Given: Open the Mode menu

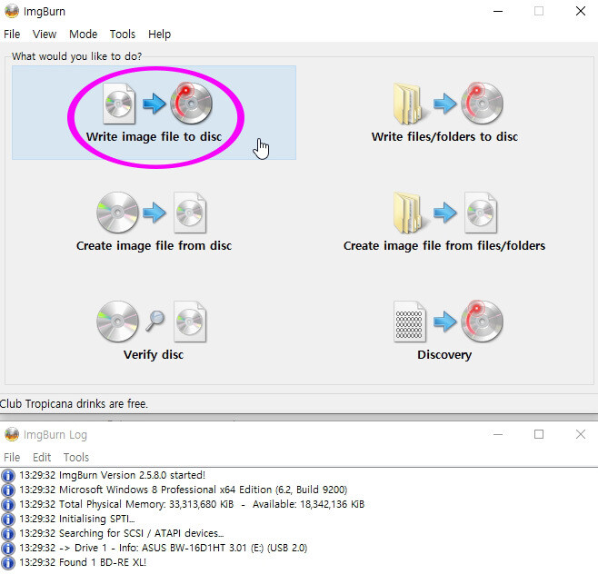Looking at the screenshot, I should click(83, 35).
